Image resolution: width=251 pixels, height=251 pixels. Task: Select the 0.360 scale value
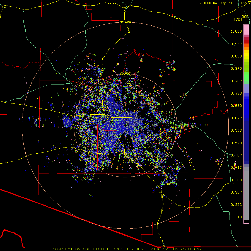pos(236,180)
